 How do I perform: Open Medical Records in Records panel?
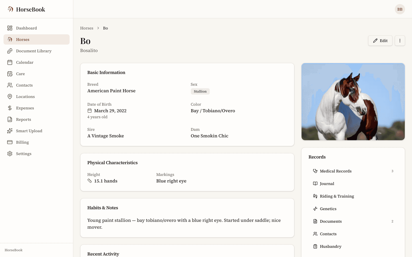pyautogui.click(x=353, y=171)
